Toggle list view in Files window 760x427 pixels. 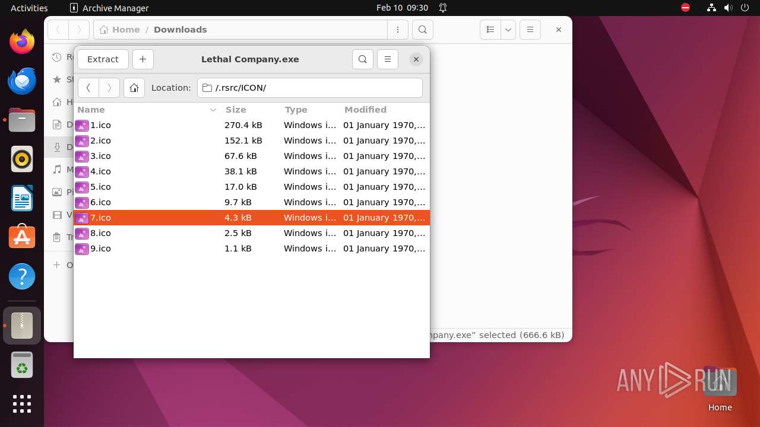tap(490, 30)
